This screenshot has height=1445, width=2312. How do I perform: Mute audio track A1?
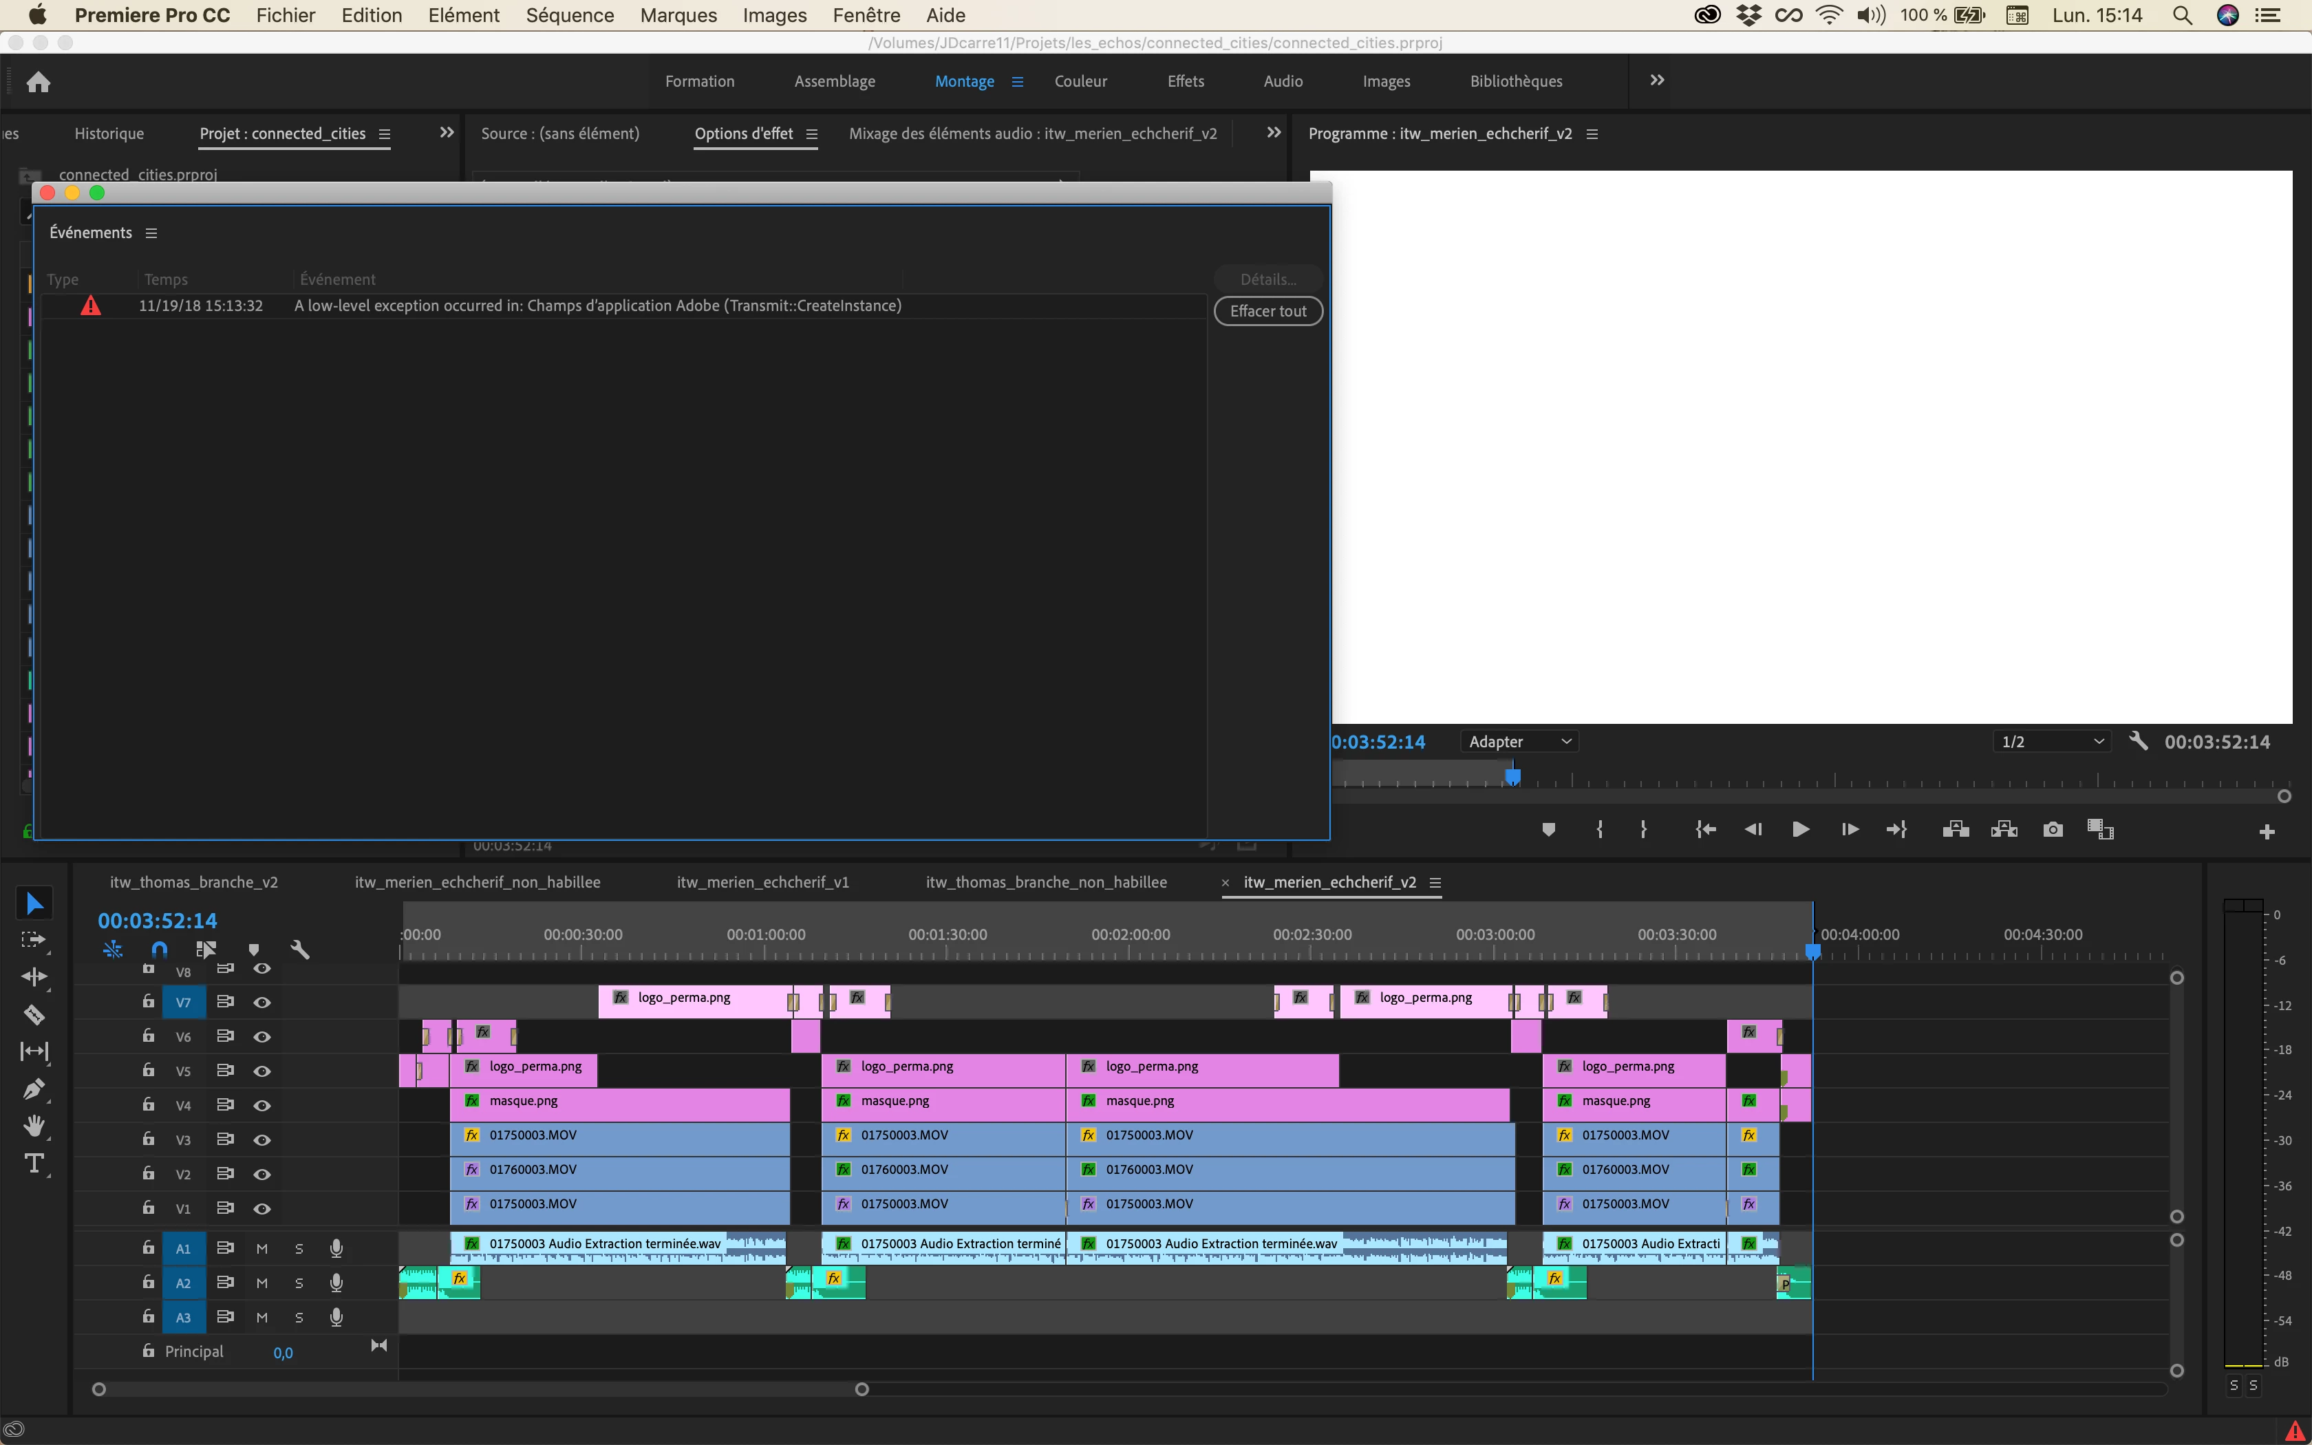click(x=261, y=1248)
